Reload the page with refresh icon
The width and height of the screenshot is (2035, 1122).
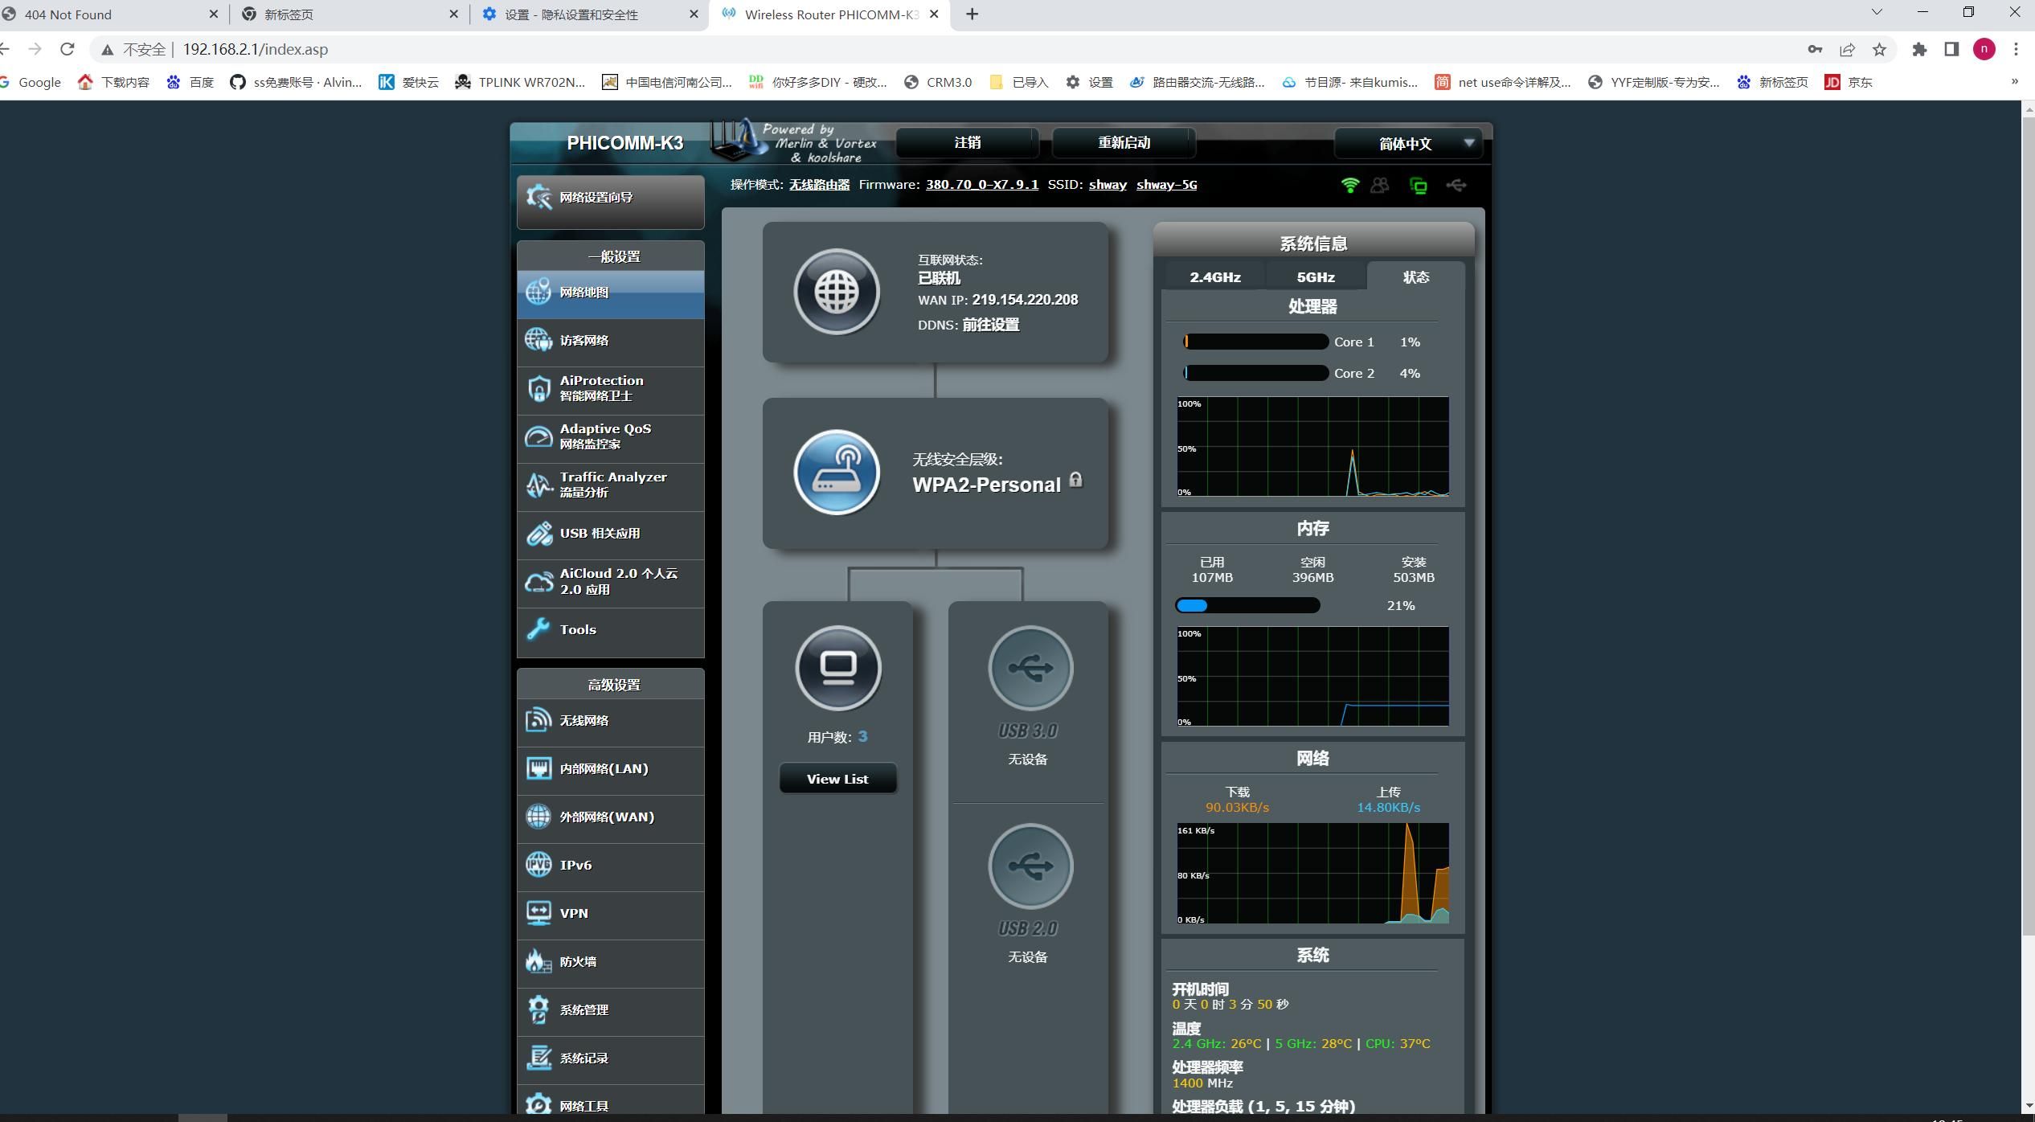68,49
